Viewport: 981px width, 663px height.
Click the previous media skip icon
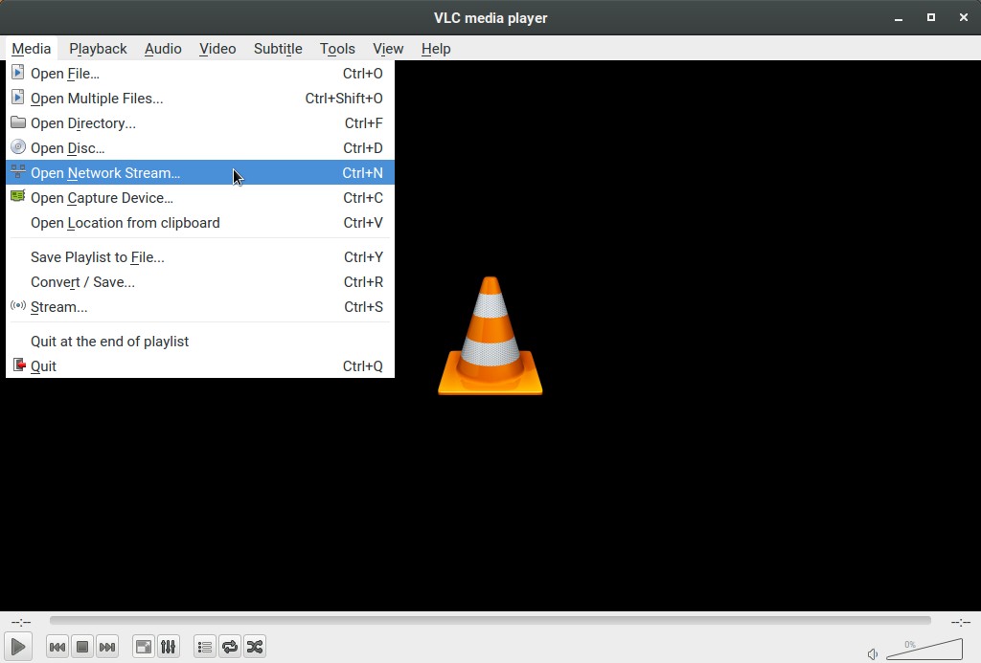[x=57, y=647]
